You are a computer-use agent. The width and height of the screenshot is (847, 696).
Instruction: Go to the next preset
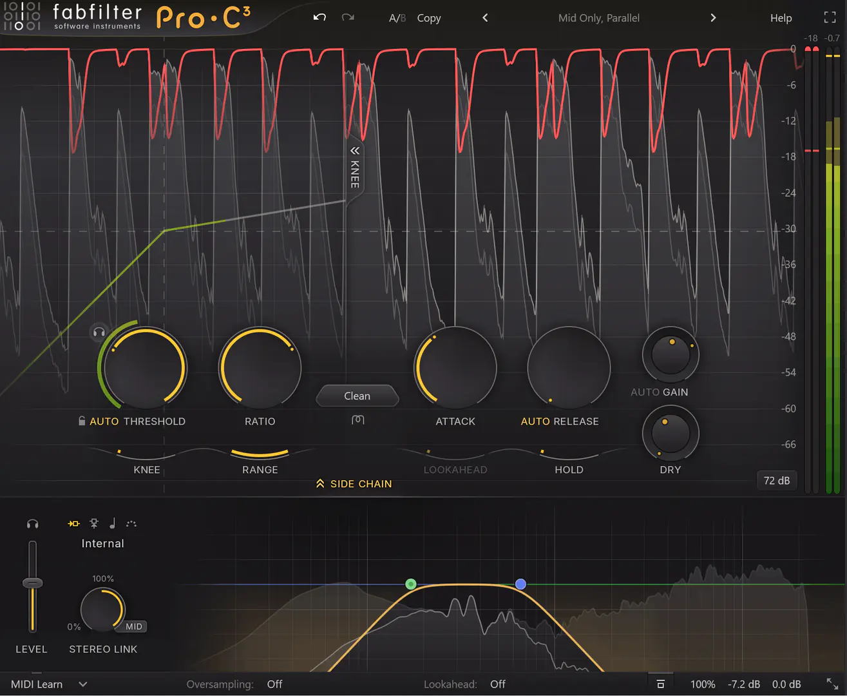point(713,18)
